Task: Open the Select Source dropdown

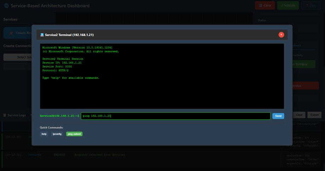Action: (18, 57)
